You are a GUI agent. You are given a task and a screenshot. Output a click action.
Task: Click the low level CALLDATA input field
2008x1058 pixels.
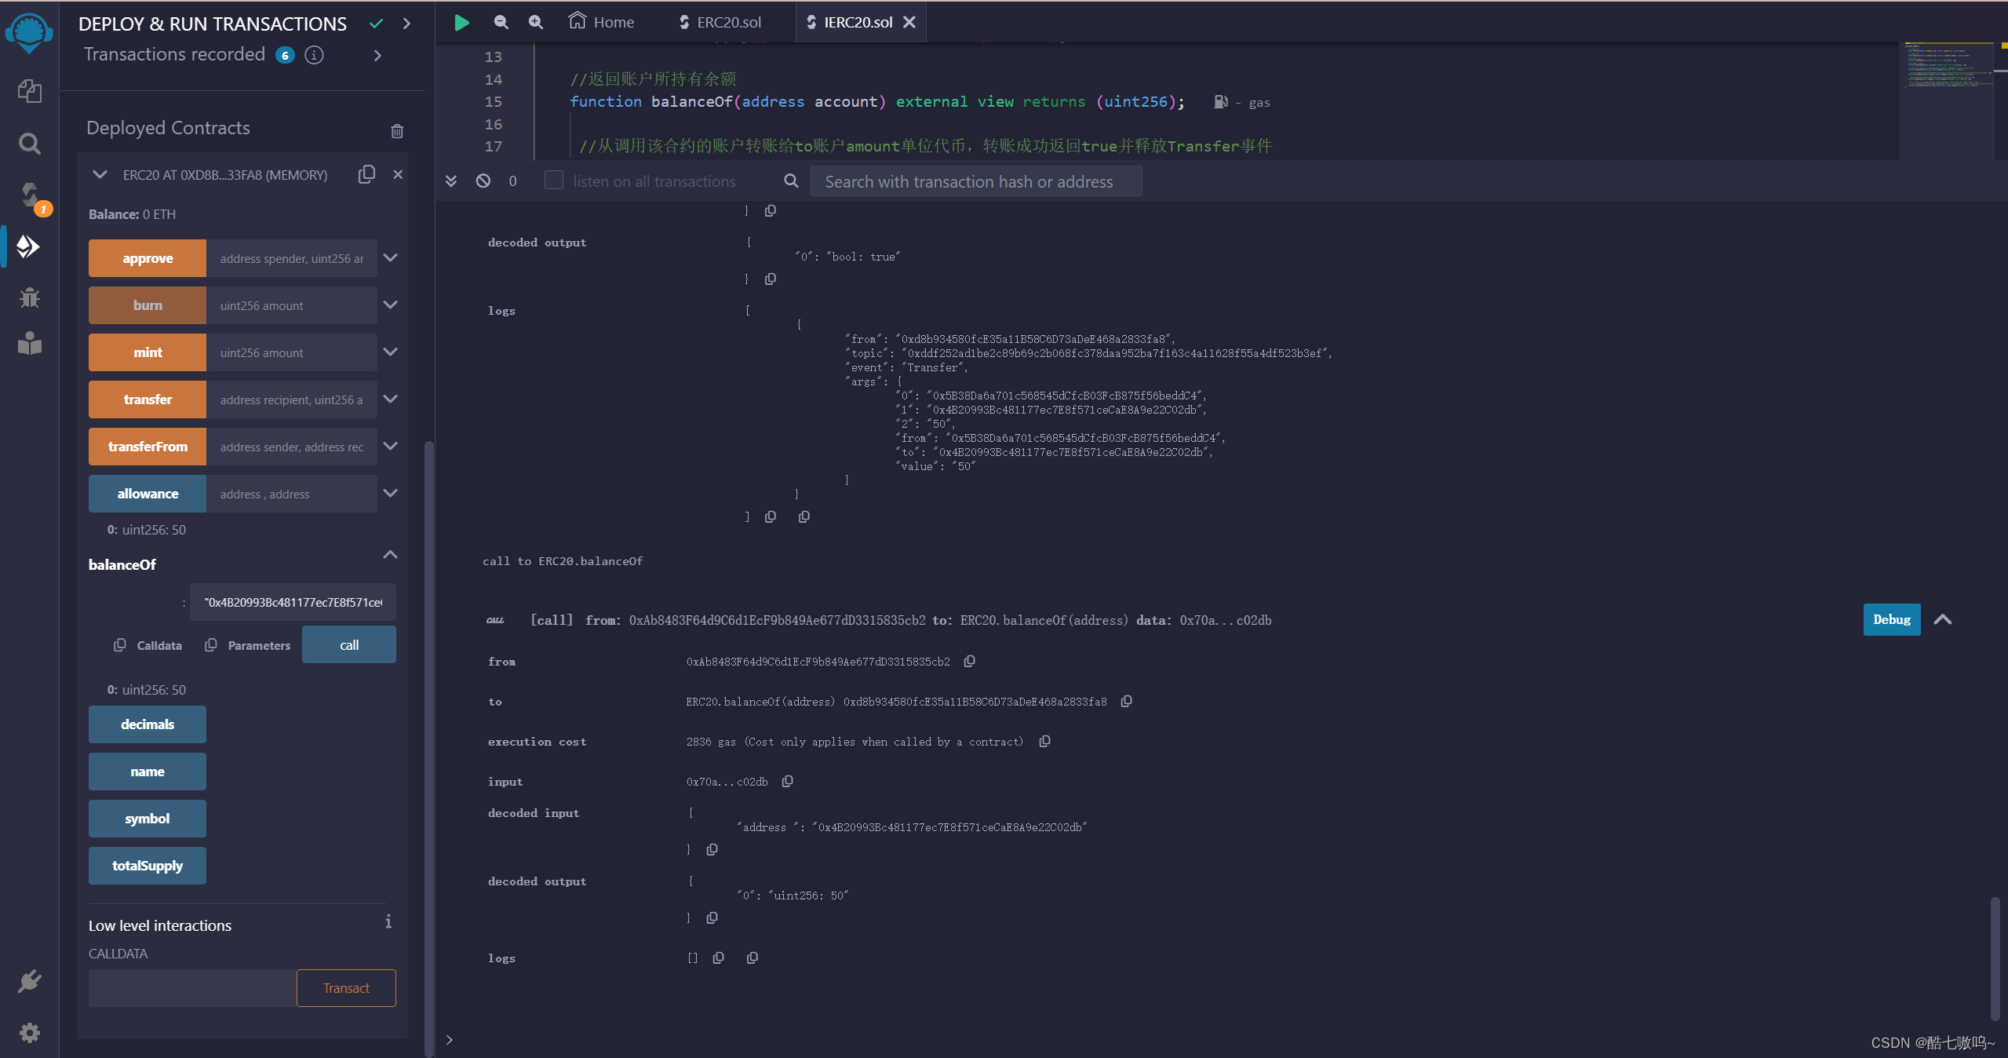coord(192,988)
